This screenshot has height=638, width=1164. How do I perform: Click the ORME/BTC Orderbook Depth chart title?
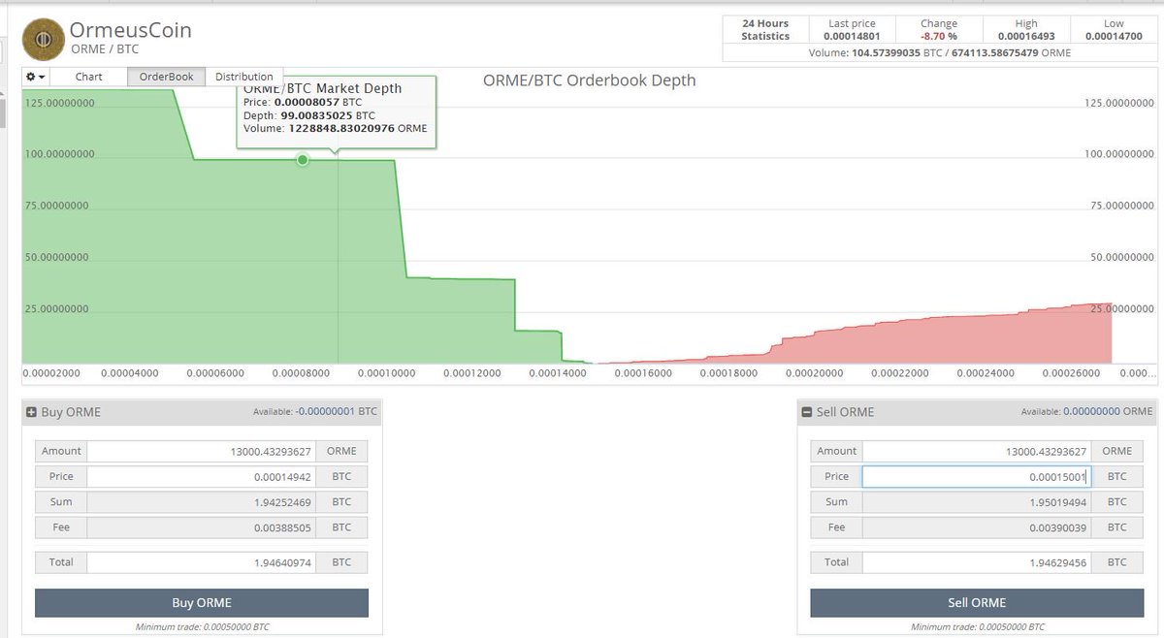(589, 80)
